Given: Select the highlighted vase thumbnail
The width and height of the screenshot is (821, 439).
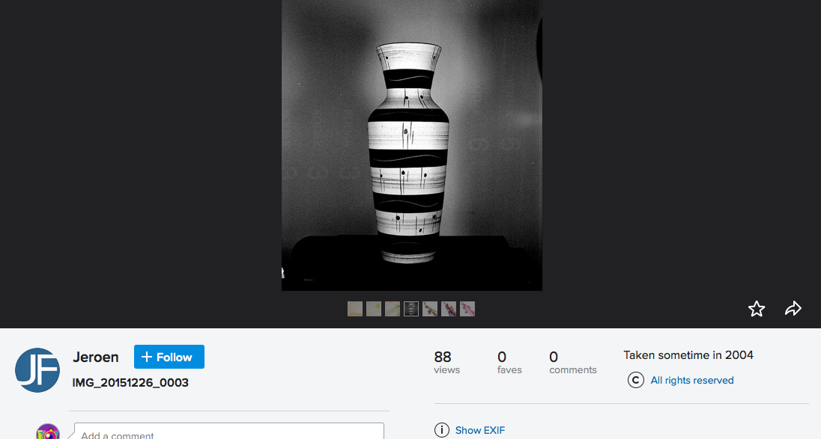Looking at the screenshot, I should (411, 309).
